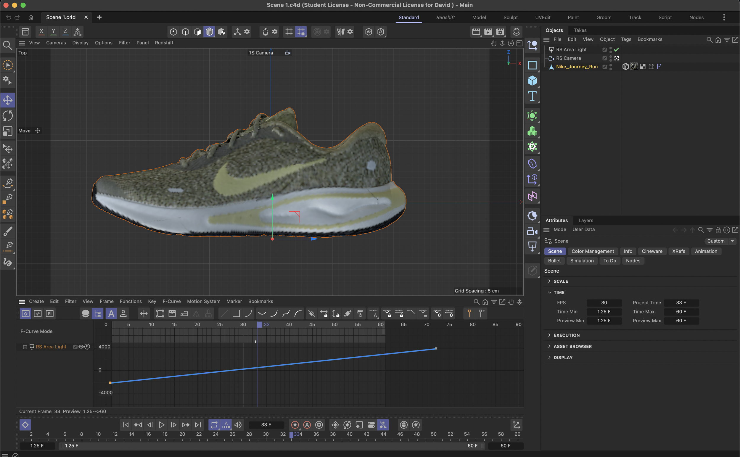The height and width of the screenshot is (457, 740).
Task: Open the search magnifier in left toolbar
Action: 7,45
